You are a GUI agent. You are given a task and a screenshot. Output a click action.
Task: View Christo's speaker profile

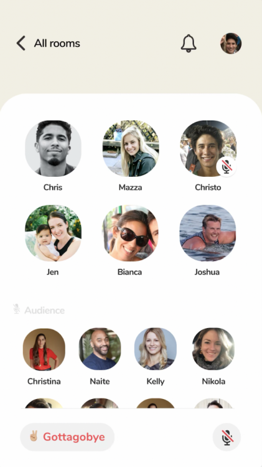[208, 148]
